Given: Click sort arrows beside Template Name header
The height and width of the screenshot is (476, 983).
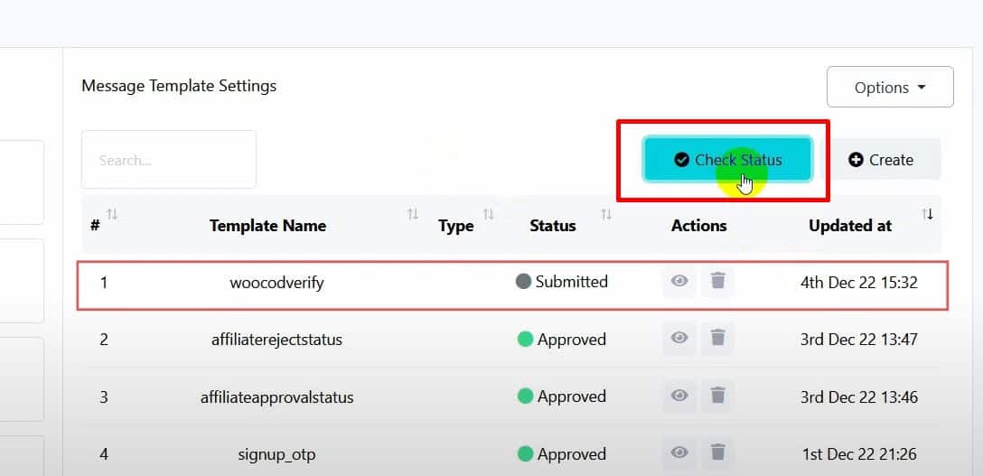Looking at the screenshot, I should 412,215.
